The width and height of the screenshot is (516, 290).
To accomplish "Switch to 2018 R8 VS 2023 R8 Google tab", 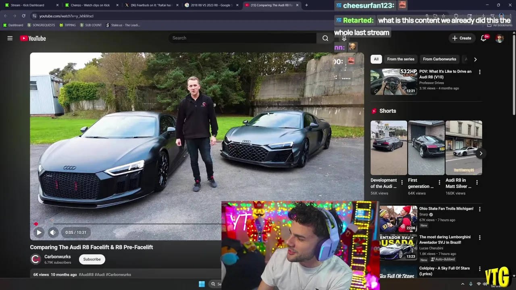I will (x=211, y=5).
